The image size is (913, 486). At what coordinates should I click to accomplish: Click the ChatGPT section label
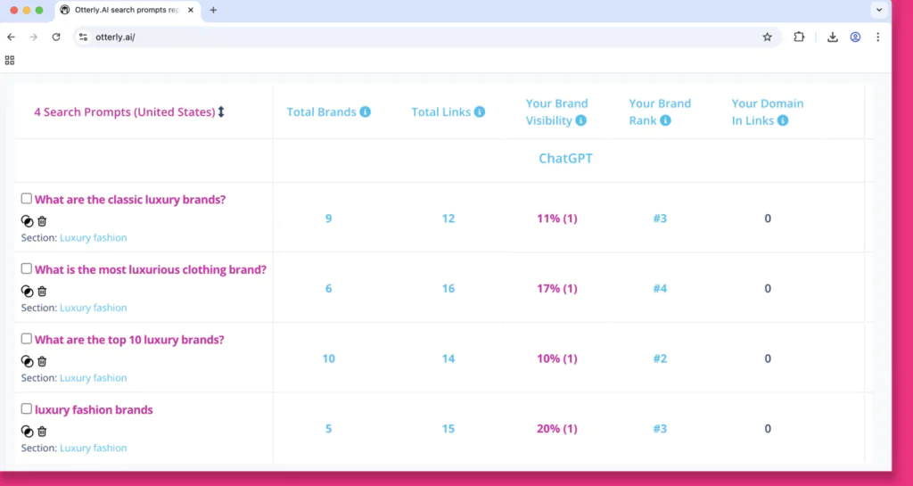565,159
